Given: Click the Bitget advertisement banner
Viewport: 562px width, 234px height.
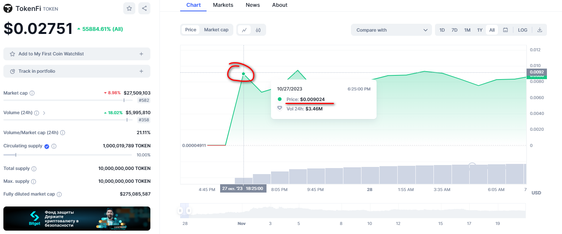Looking at the screenshot, I should coord(77,219).
